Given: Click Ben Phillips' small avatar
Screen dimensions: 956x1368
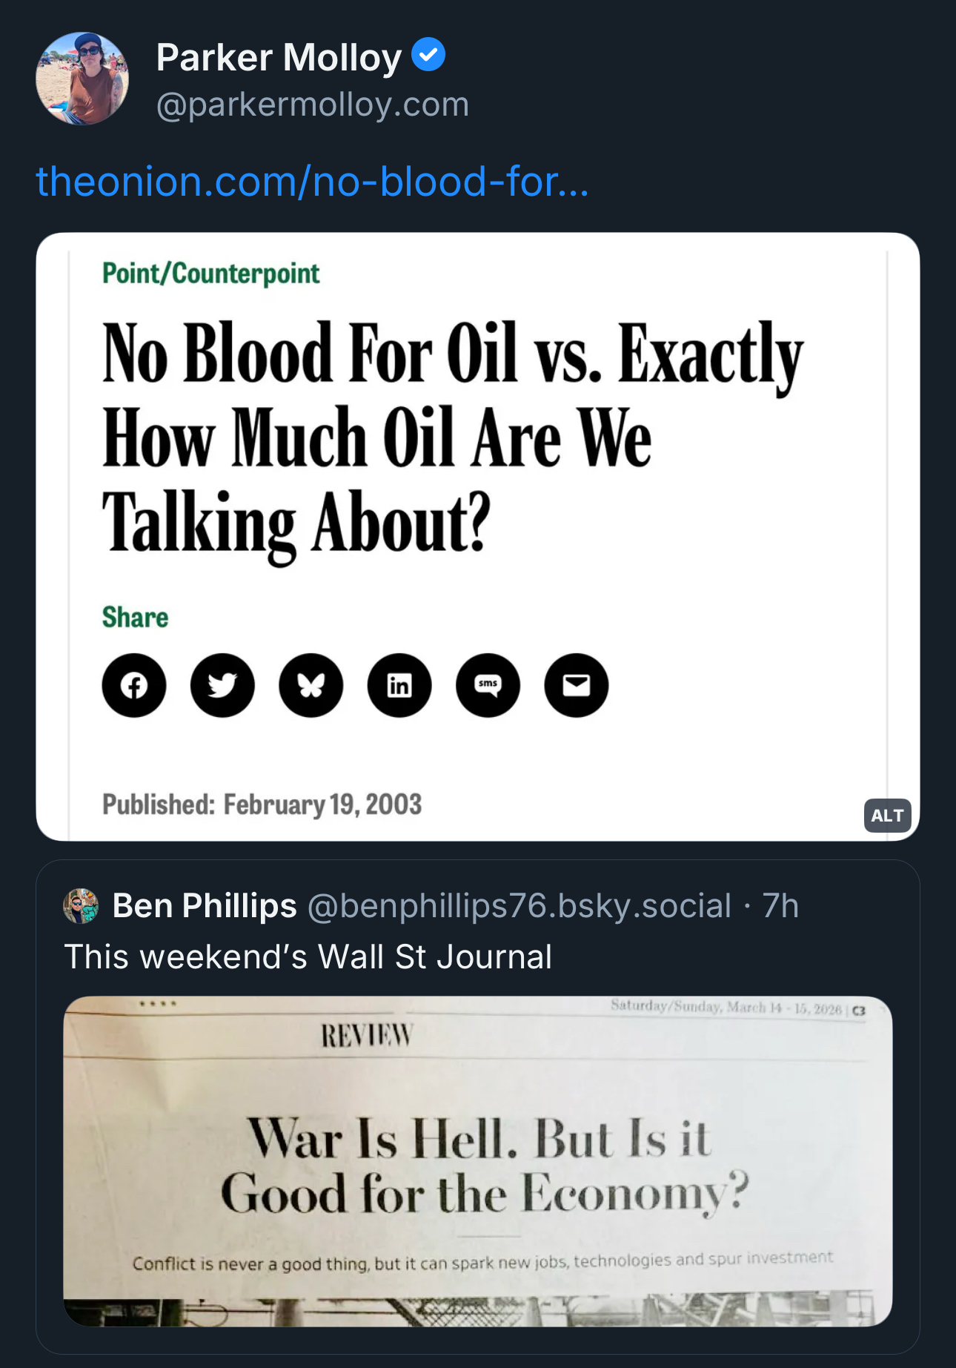Looking at the screenshot, I should click(81, 906).
